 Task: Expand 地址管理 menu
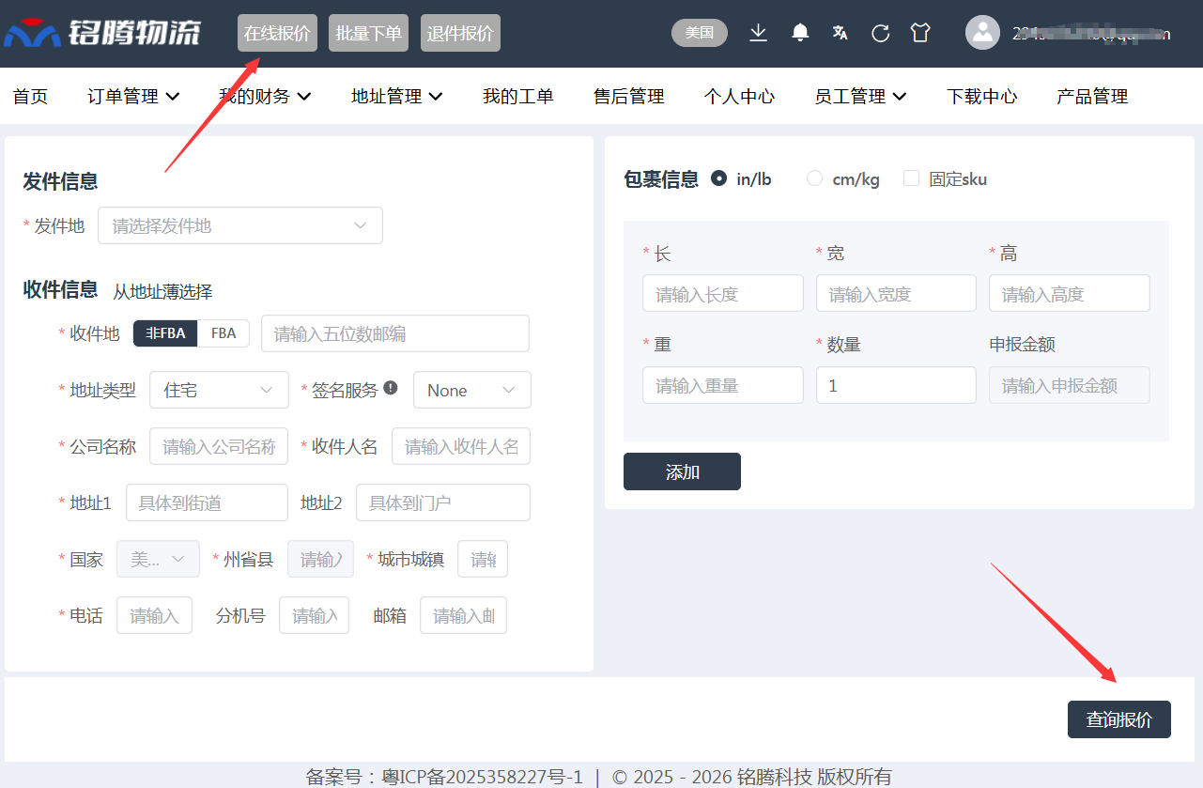coord(397,96)
